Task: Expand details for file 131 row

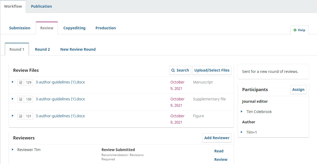Action: (12, 116)
